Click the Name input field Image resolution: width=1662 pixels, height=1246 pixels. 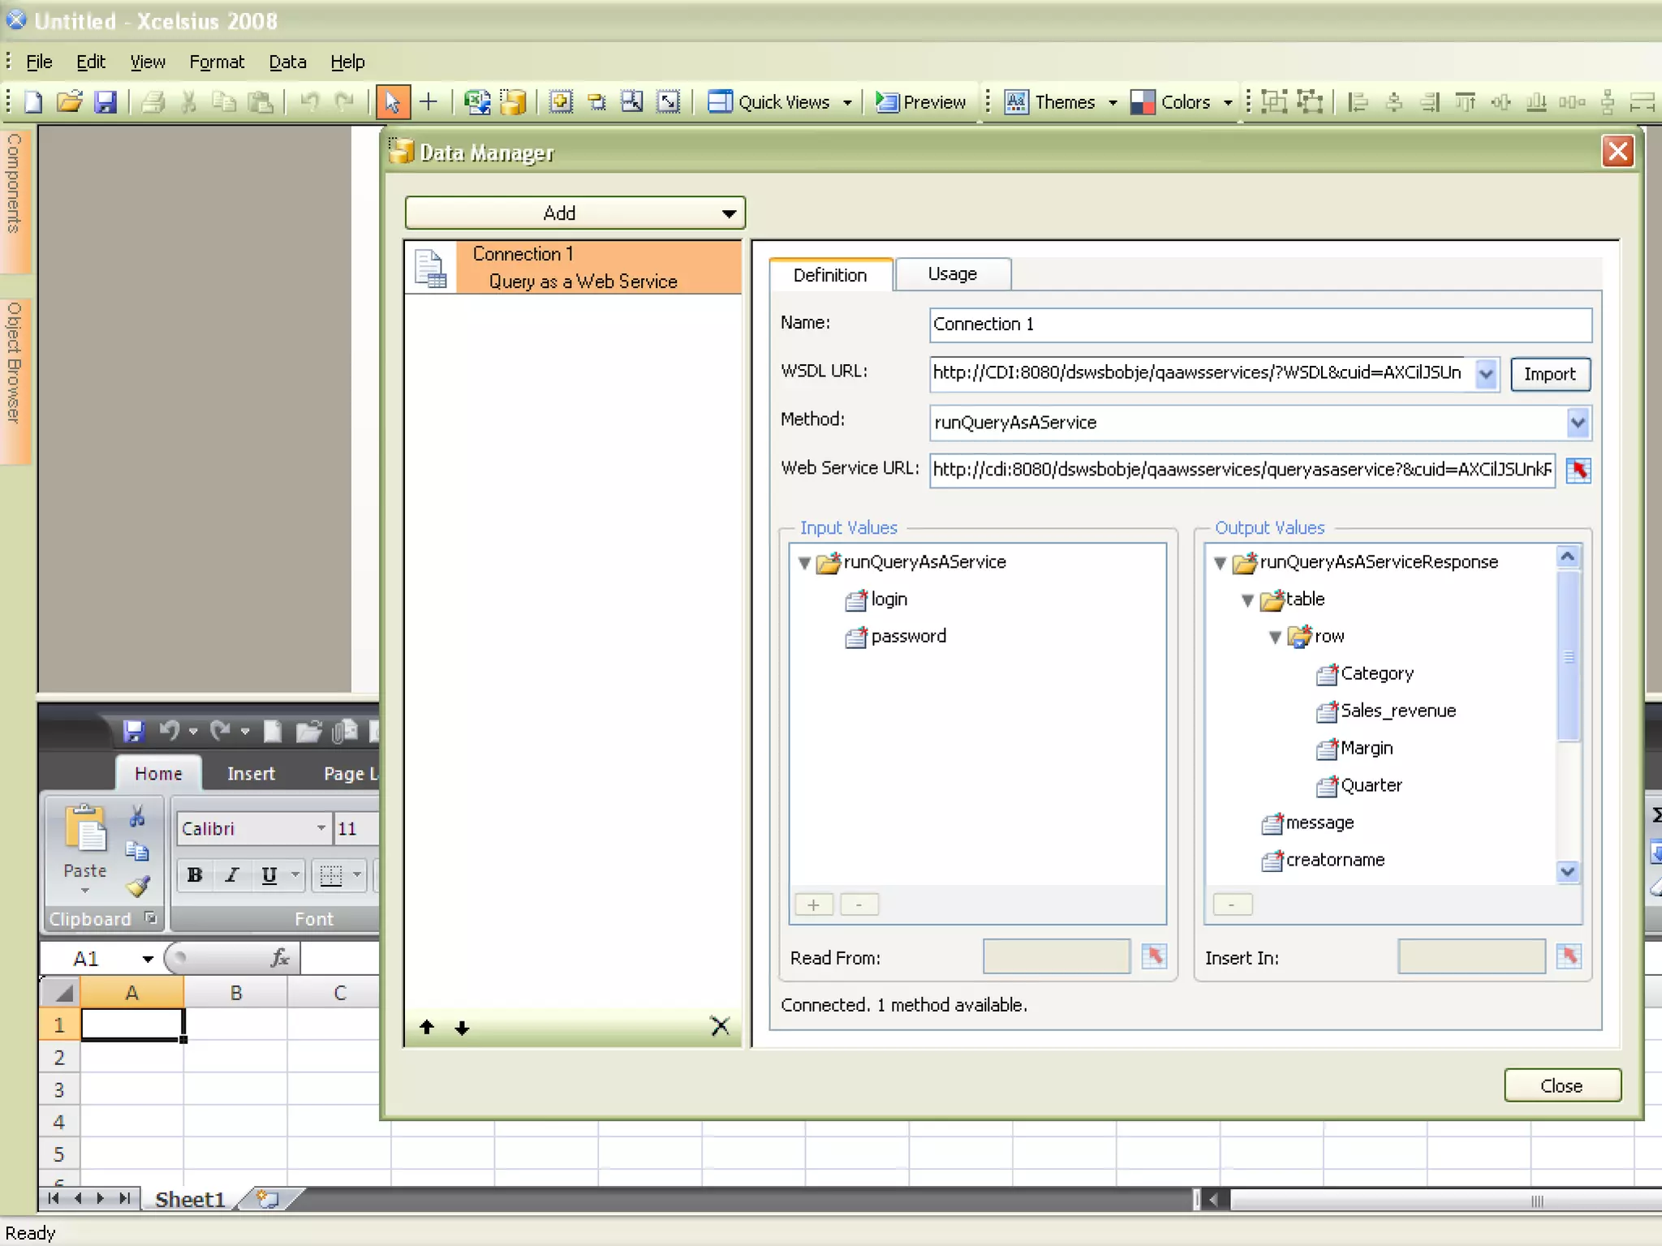point(1259,324)
